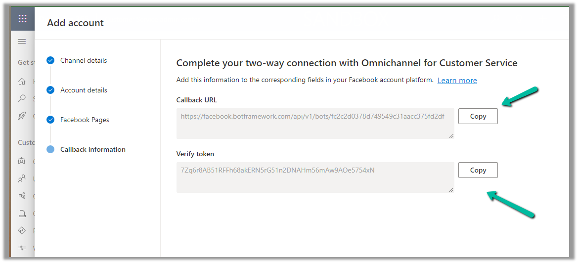Click the rocket icon in sidebar
Screen dimensions: 578x263
[x=22, y=116]
